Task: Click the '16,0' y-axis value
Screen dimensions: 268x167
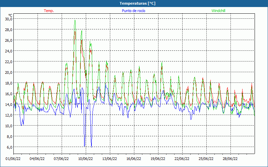Action: [9, 94]
